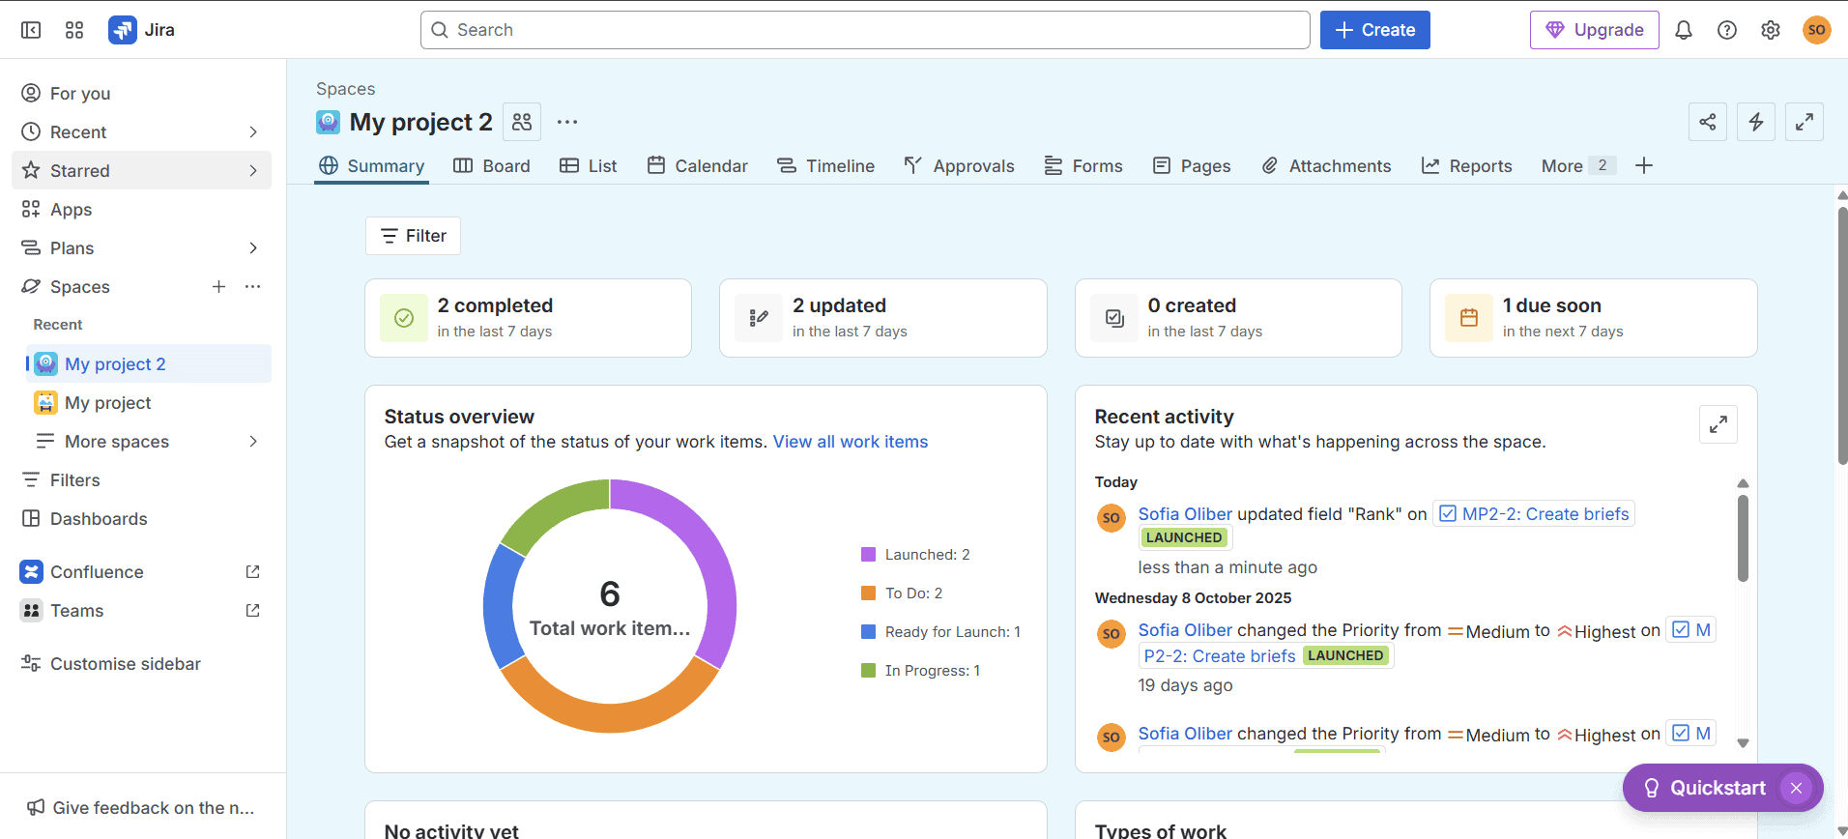Viewport: 1848px width, 839px height.
Task: Switch to the Board tab
Action: (492, 166)
